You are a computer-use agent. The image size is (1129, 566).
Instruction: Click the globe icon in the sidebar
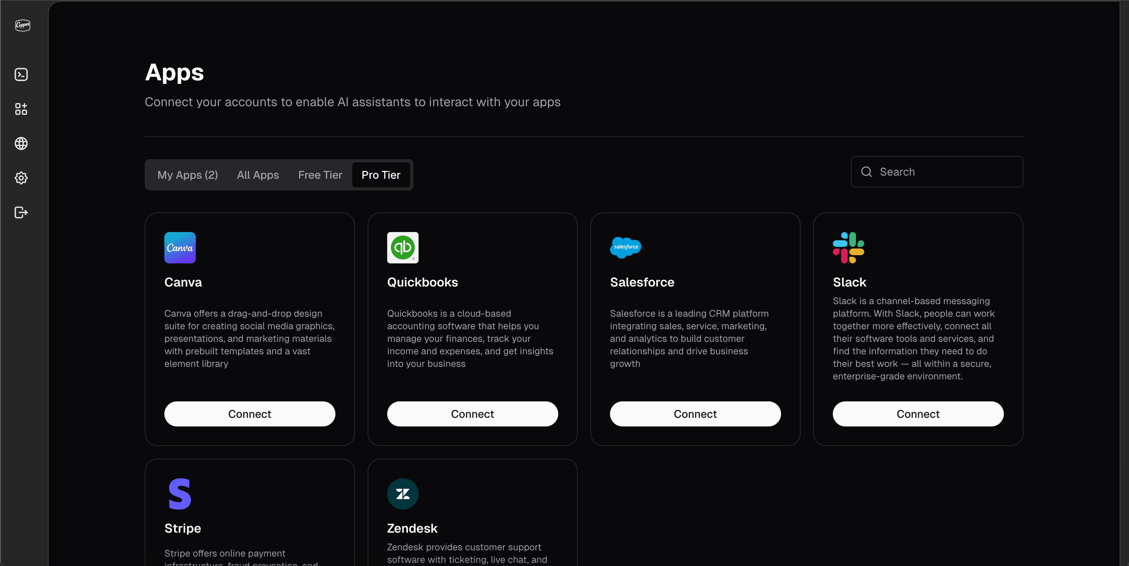pyautogui.click(x=21, y=143)
